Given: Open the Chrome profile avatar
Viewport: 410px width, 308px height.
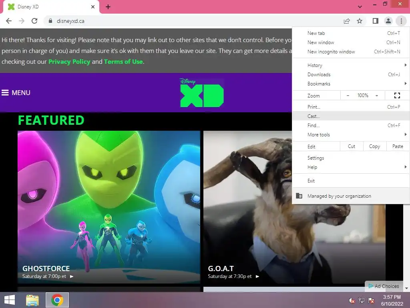Looking at the screenshot, I should (x=388, y=21).
